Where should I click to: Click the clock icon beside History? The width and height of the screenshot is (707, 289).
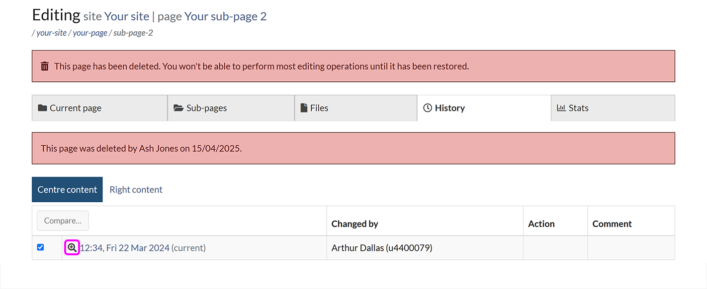click(428, 108)
